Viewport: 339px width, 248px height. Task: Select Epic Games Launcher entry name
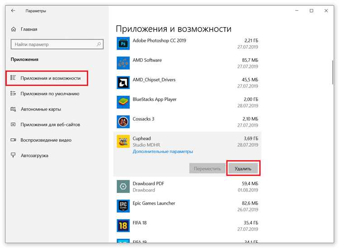pos(154,203)
